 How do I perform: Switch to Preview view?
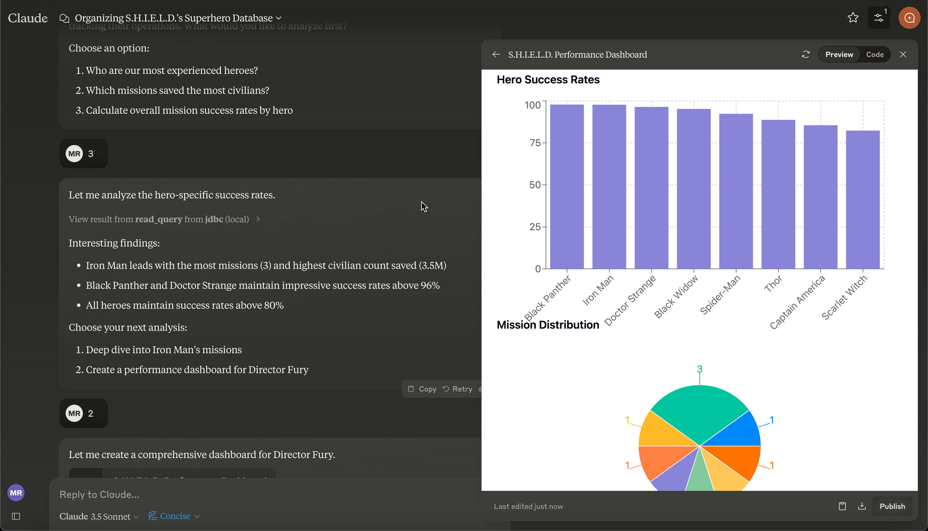(x=839, y=54)
